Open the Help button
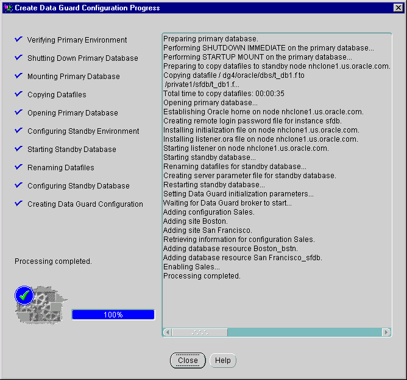 coord(223,361)
